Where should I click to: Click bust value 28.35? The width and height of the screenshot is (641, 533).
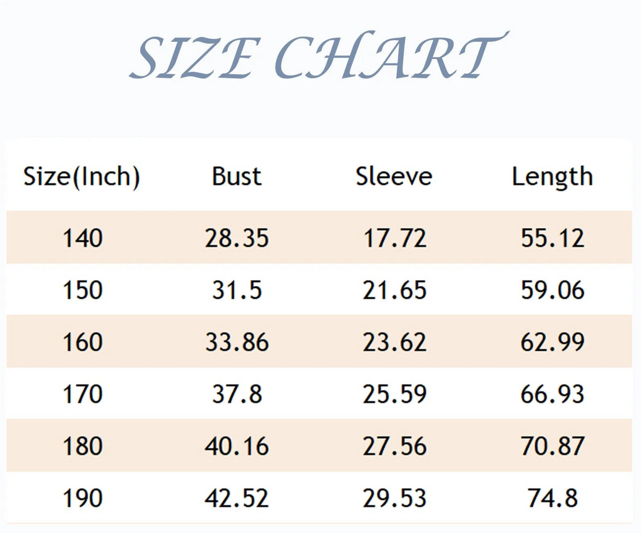click(x=237, y=238)
